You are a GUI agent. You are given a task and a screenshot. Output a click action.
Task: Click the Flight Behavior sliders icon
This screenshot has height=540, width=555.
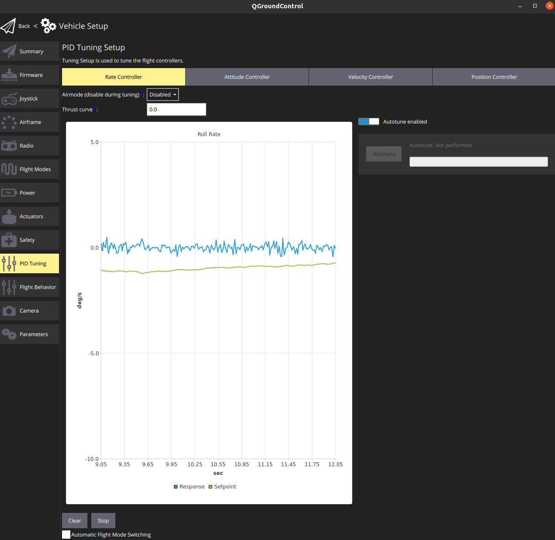[9, 287]
